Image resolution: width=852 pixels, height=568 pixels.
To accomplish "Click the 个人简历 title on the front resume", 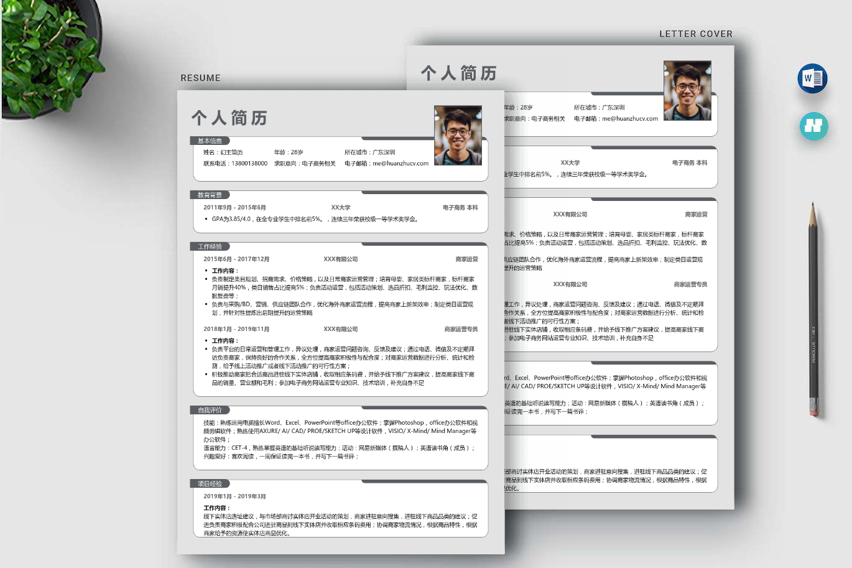I will coord(229,118).
